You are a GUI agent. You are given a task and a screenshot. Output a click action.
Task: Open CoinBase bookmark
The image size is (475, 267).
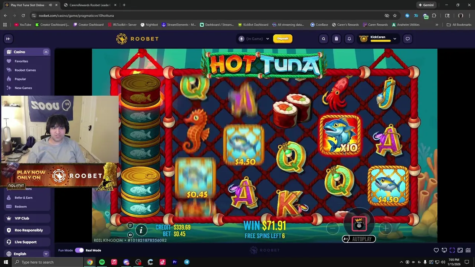[x=319, y=25]
